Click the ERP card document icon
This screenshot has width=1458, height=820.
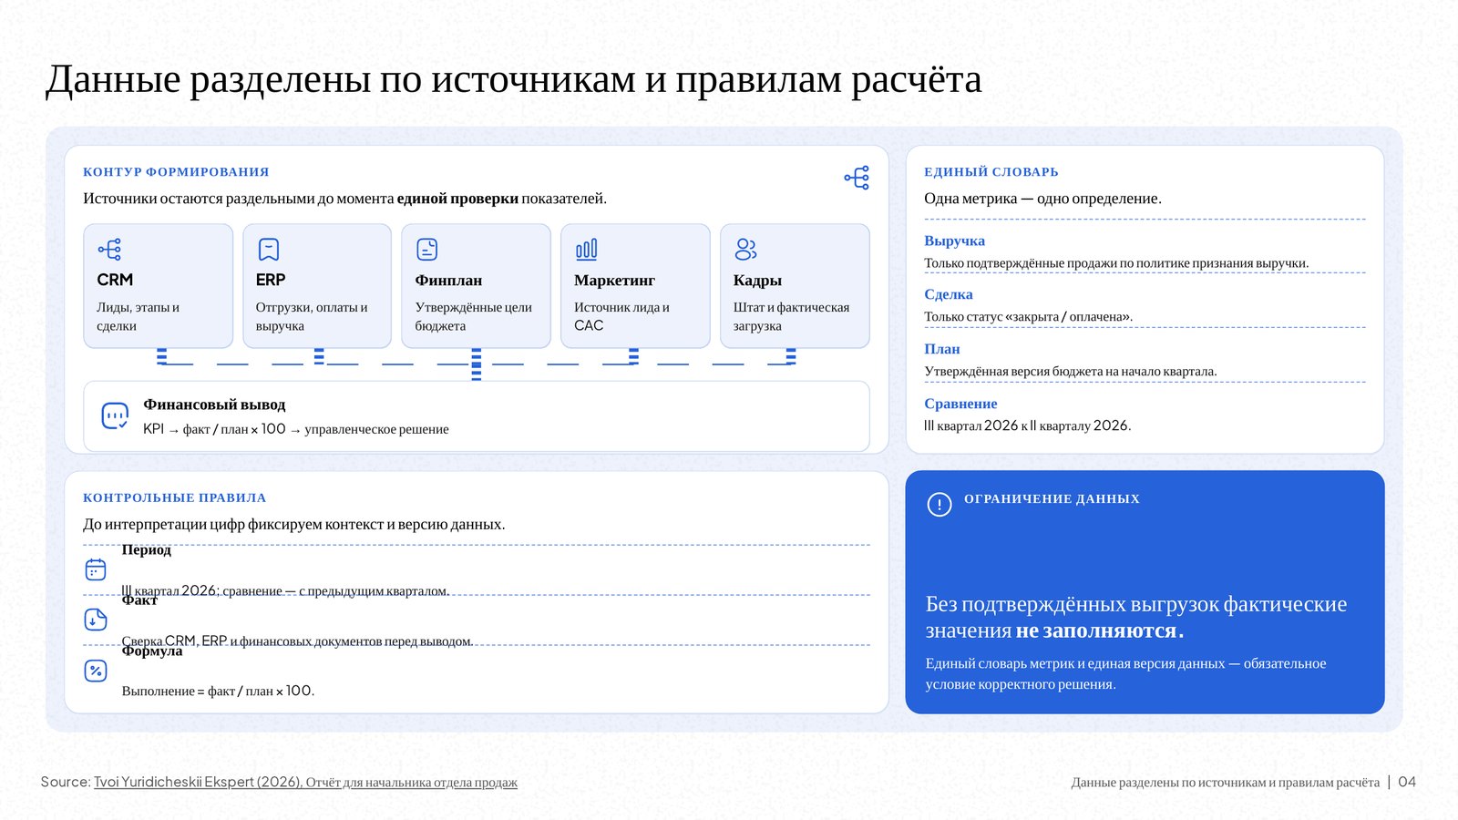point(269,249)
